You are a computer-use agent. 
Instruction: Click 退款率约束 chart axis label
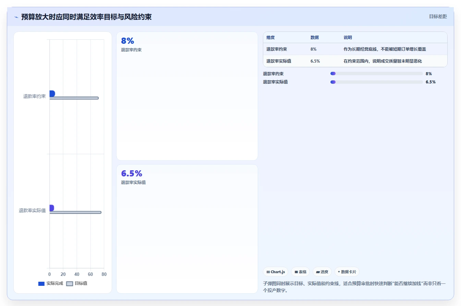34,96
